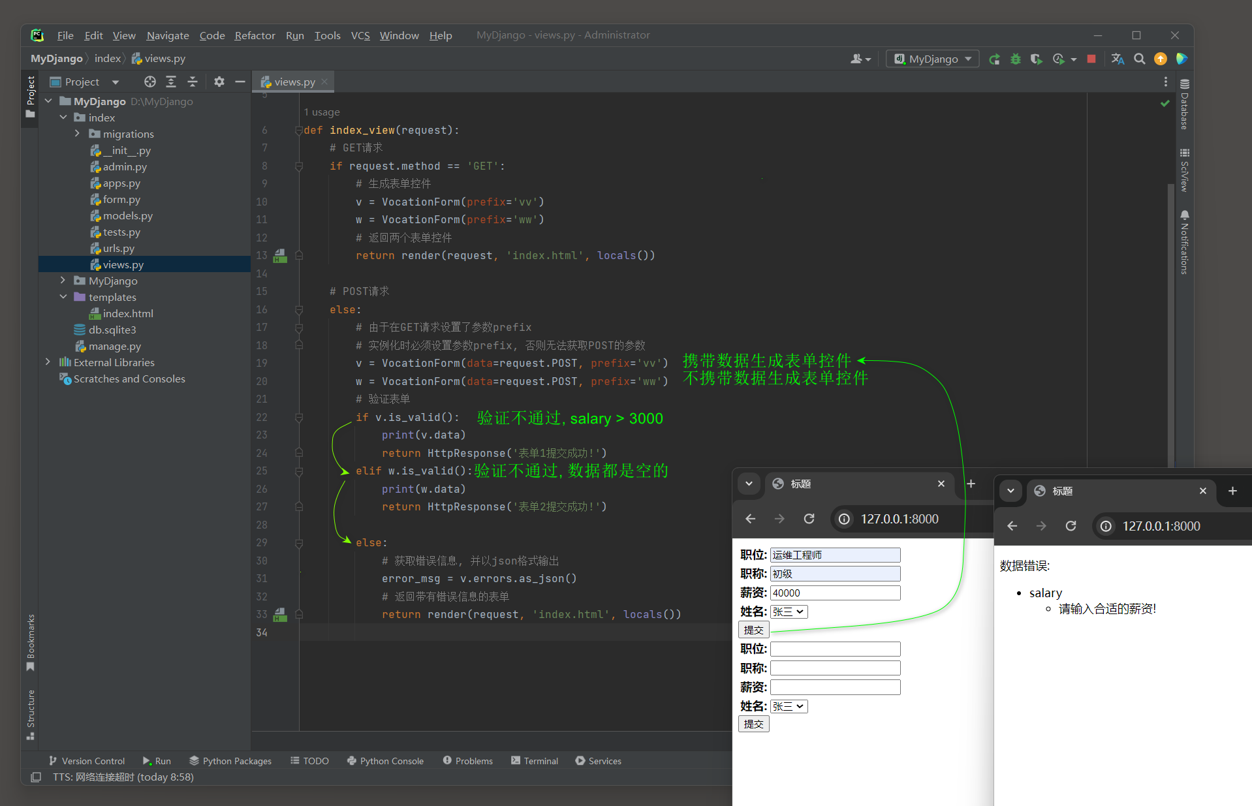
Task: Click the green inspection checkmark in the editor
Action: (x=1165, y=103)
